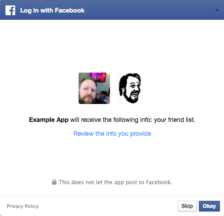Select the text 'your friend list'
The image size is (224, 216).
(174, 120)
